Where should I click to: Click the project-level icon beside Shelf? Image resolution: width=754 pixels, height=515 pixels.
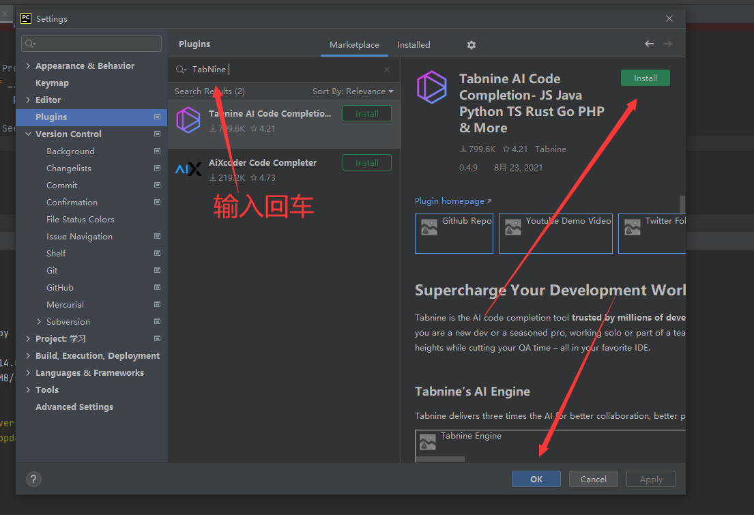point(157,253)
